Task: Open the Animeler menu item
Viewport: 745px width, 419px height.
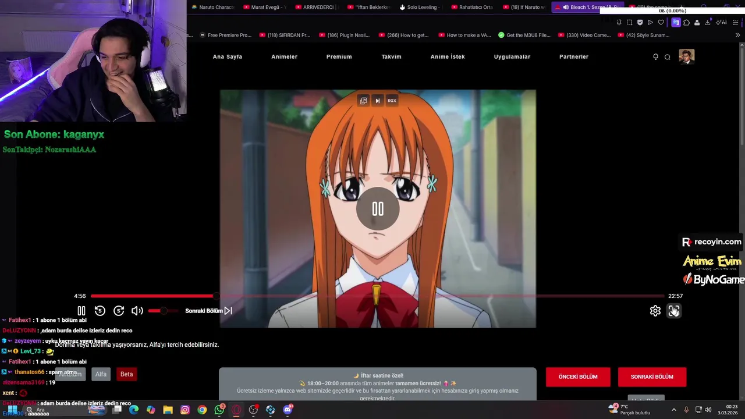Action: [x=284, y=56]
